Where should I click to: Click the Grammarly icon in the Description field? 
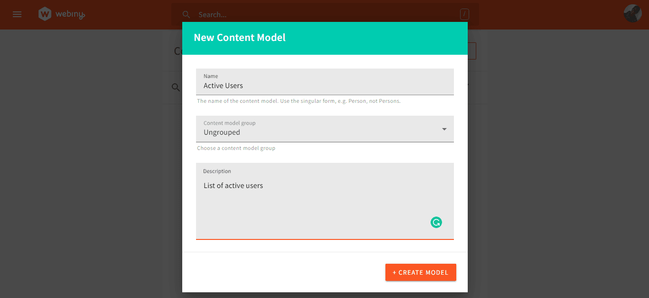[x=436, y=222]
